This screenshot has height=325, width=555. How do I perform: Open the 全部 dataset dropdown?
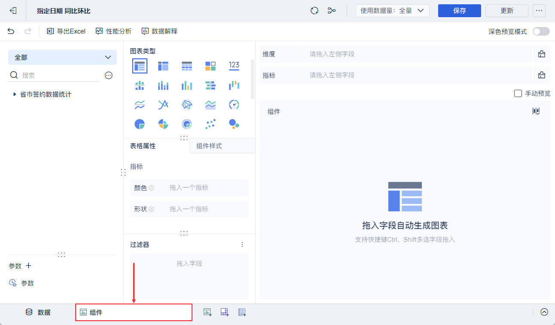point(62,57)
